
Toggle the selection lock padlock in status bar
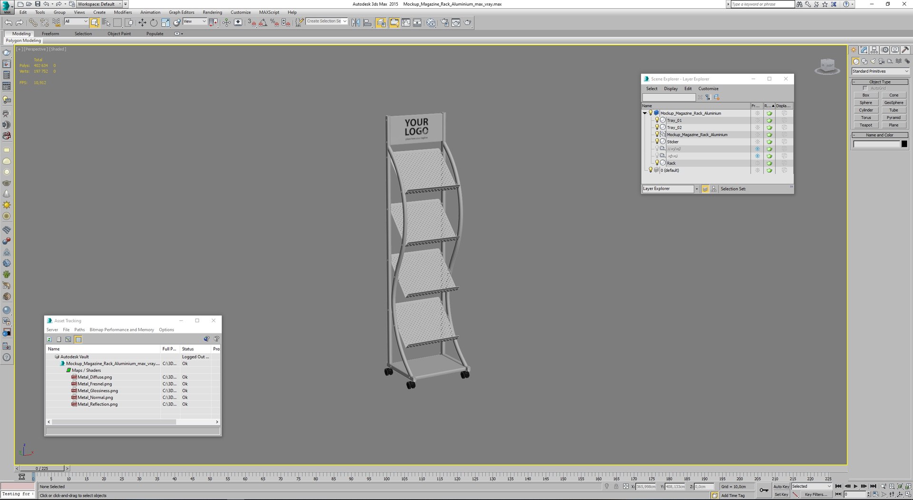[x=616, y=487]
